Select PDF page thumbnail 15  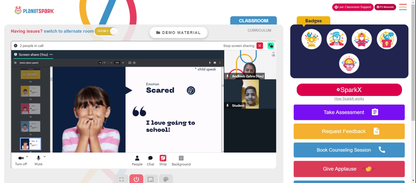(30, 126)
